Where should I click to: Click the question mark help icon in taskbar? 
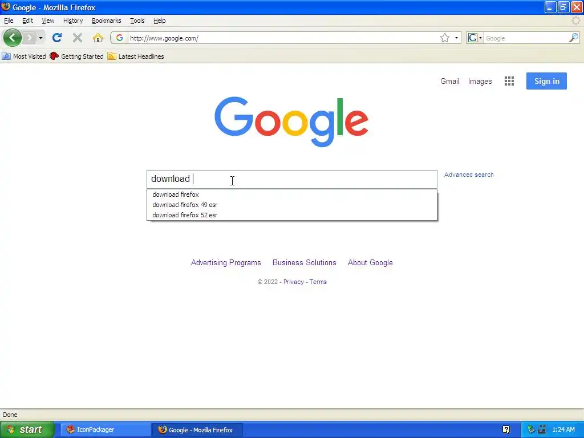(506, 429)
